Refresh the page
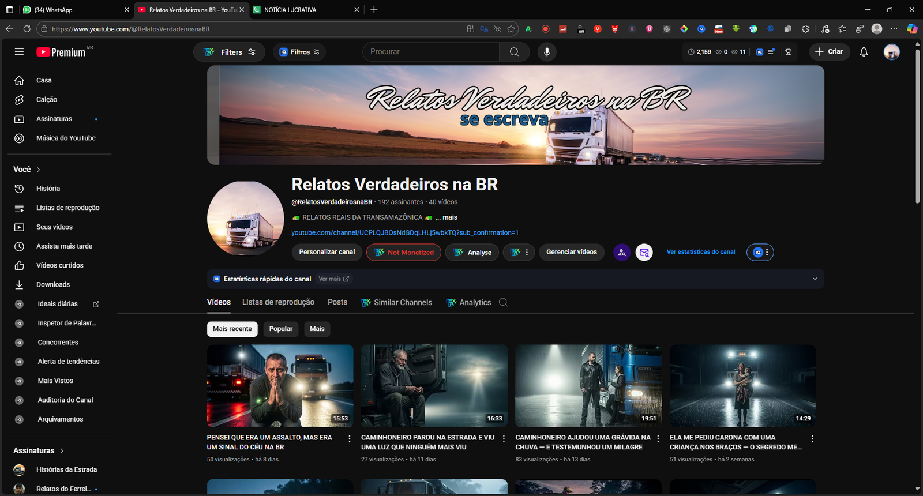The width and height of the screenshot is (923, 496). point(27,29)
